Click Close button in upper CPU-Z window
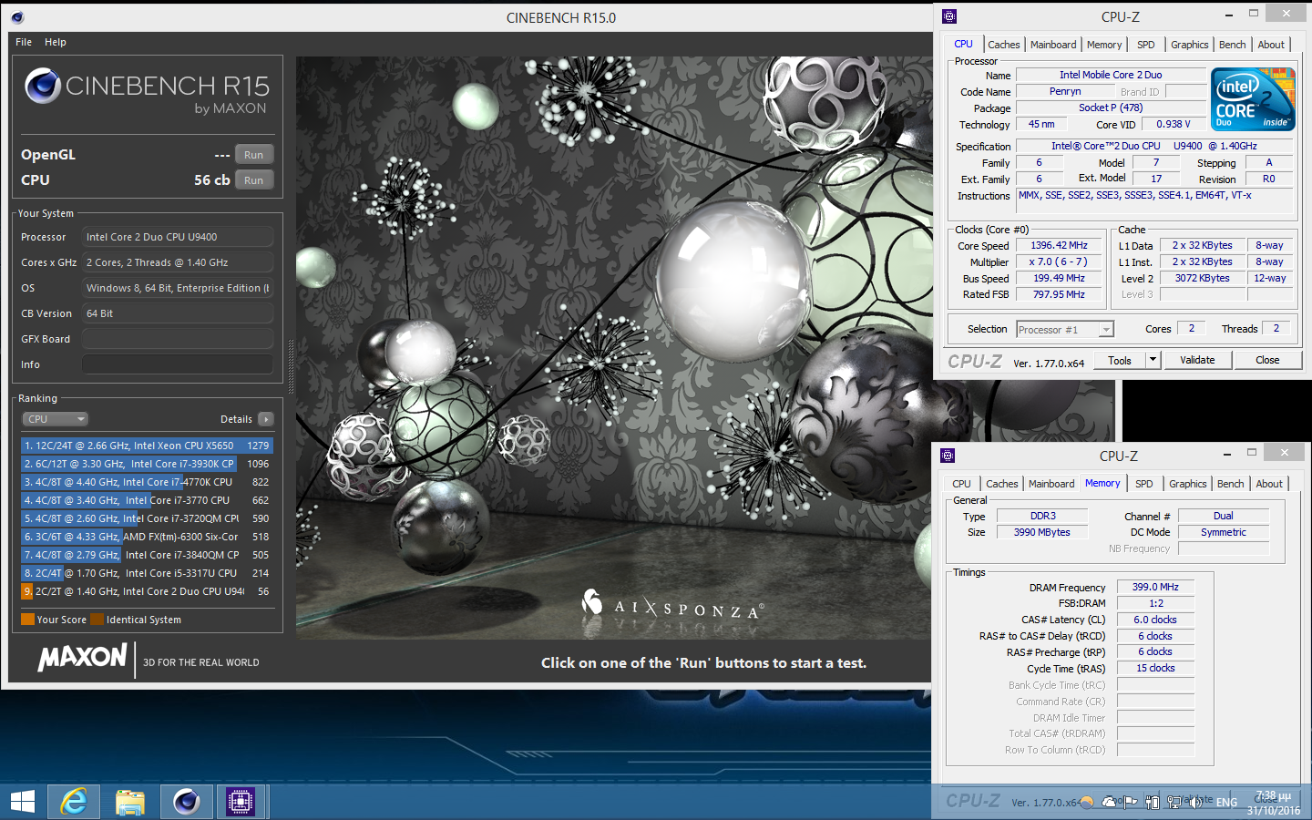1312x820 pixels. [1267, 360]
